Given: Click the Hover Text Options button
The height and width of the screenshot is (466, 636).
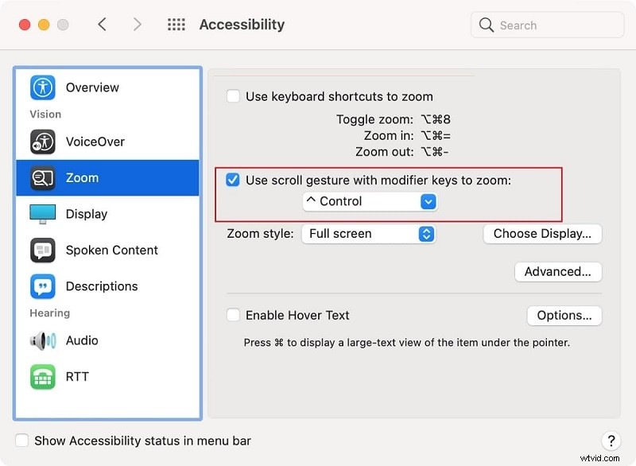Looking at the screenshot, I should point(564,316).
